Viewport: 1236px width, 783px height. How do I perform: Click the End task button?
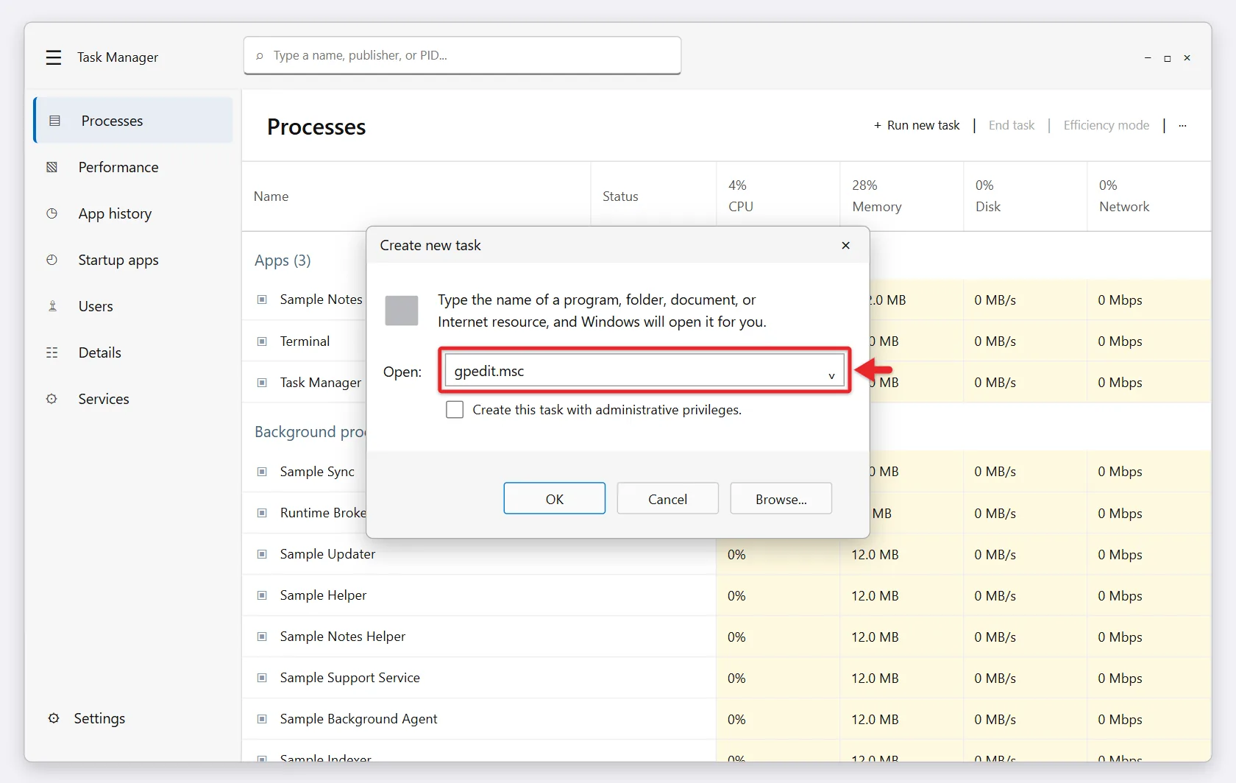[x=1012, y=126]
